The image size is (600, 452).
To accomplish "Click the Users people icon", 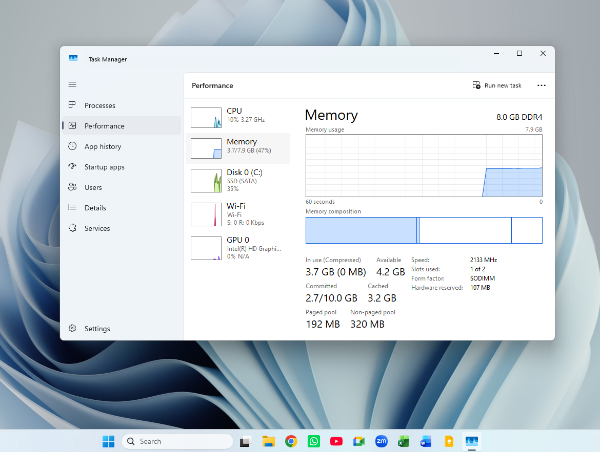I will click(72, 187).
